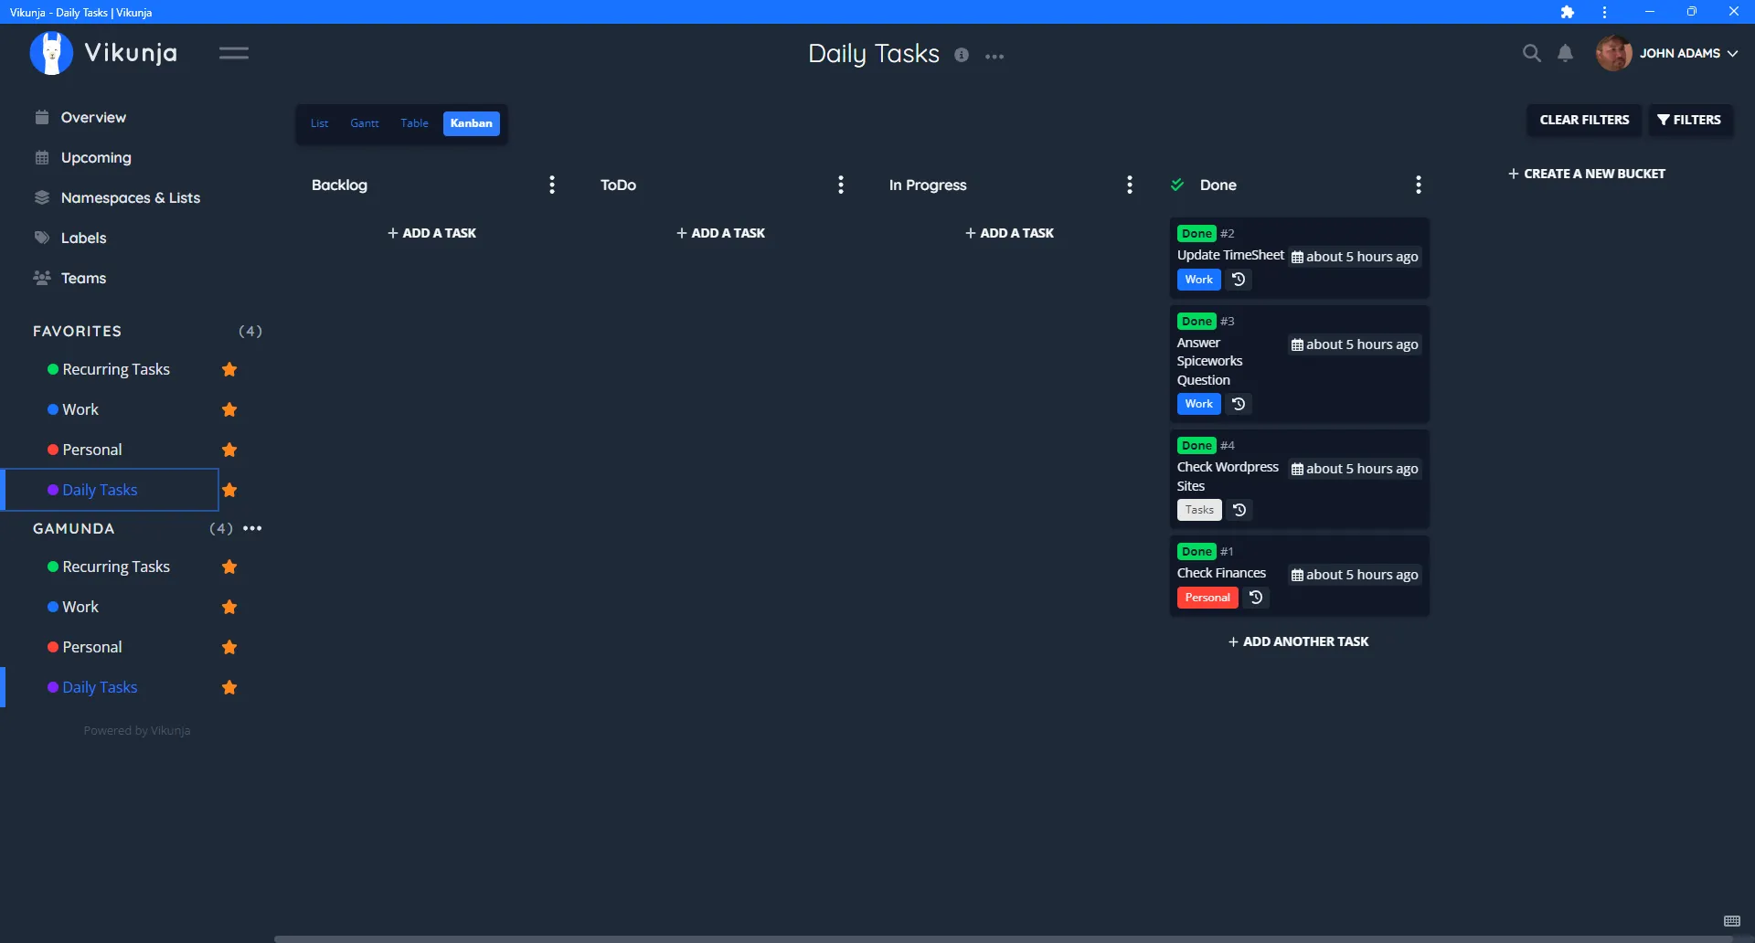Toggle the Work star in Favorites
Viewport: 1755px width, 943px height.
click(x=229, y=409)
